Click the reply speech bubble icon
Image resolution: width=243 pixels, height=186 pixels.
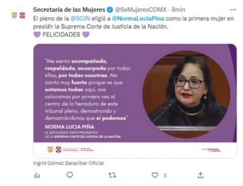pyautogui.click(x=69, y=175)
